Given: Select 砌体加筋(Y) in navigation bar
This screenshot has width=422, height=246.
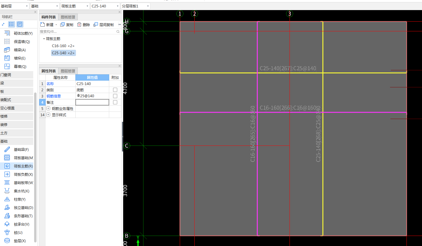Looking at the screenshot, I should click(18, 33).
